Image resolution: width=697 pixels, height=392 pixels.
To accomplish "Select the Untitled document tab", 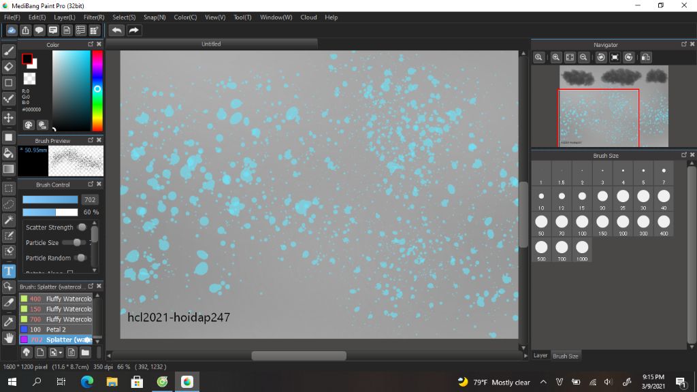I will point(211,44).
